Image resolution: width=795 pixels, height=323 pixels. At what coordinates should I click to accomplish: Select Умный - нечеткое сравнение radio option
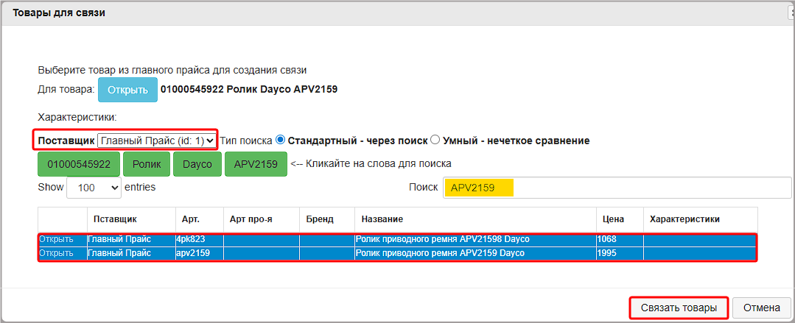[x=435, y=140]
